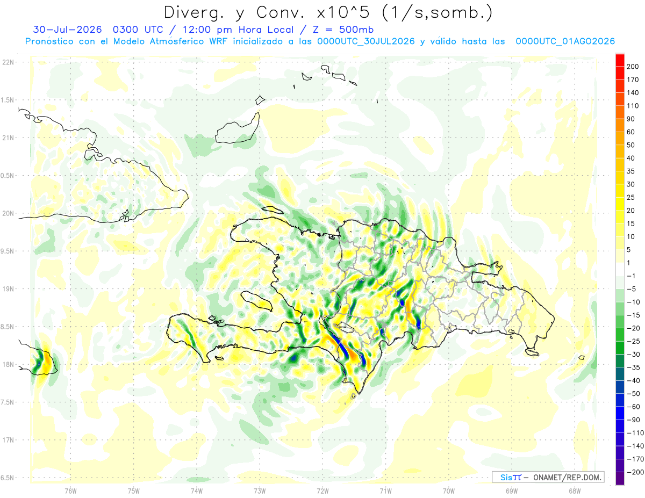The image size is (645, 498).
Task: Click the '140' color scale label
Action: tap(633, 92)
